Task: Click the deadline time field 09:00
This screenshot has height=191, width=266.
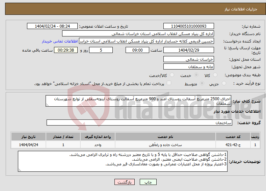Action: point(137,50)
